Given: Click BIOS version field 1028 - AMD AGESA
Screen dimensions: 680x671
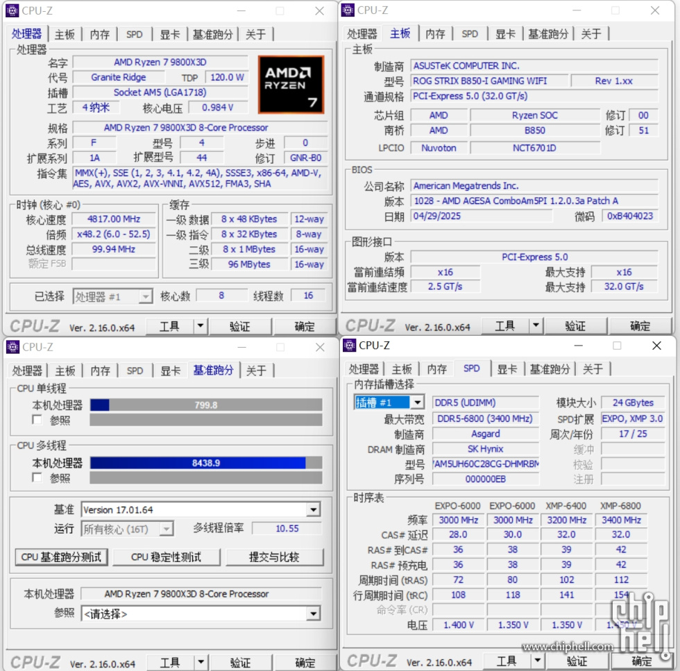Looking at the screenshot, I should (x=534, y=201).
